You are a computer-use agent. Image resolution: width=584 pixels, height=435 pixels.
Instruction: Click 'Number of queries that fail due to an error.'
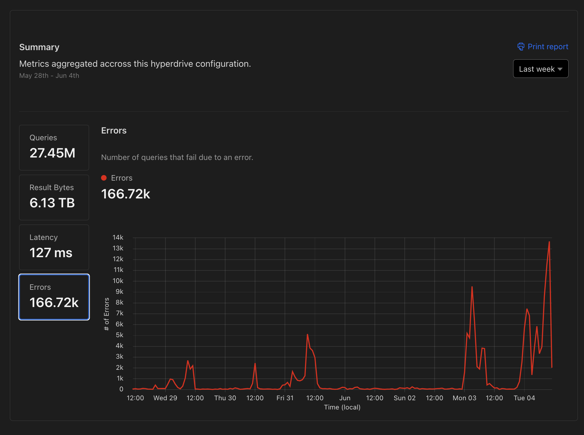pos(177,157)
